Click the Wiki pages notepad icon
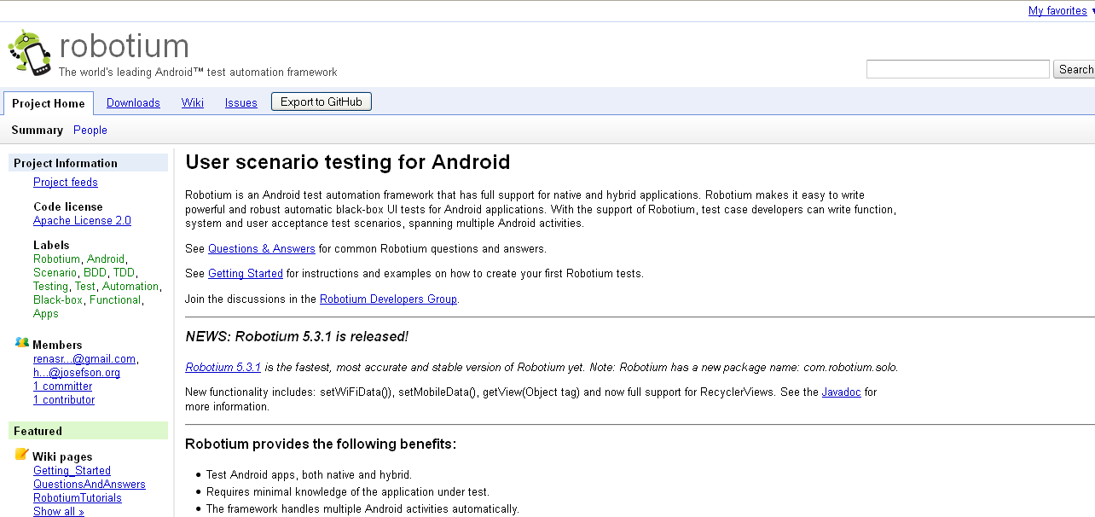This screenshot has width=1095, height=517. point(22,455)
